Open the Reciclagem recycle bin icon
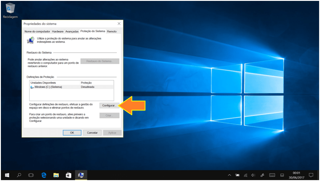Image resolution: width=320 pixels, height=181 pixels. click(x=9, y=9)
